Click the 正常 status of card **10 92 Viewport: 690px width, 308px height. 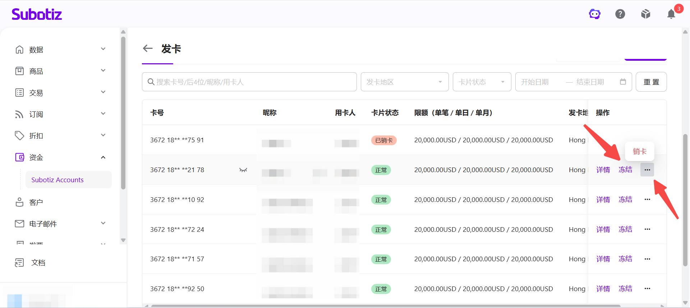tap(381, 200)
